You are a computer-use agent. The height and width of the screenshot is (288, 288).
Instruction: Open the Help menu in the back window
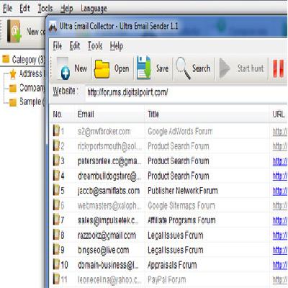(x=66, y=9)
